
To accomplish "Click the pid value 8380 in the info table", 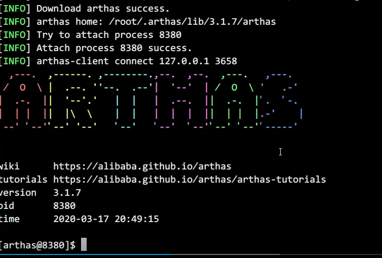I will tap(64, 206).
